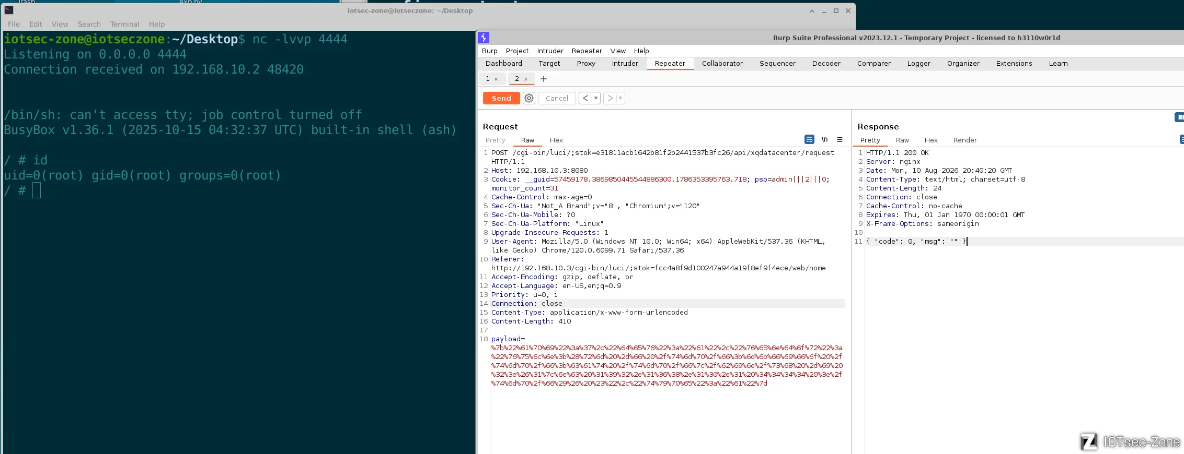This screenshot has width=1184, height=454.
Task: Close Repeater tab 2
Action: pos(525,79)
